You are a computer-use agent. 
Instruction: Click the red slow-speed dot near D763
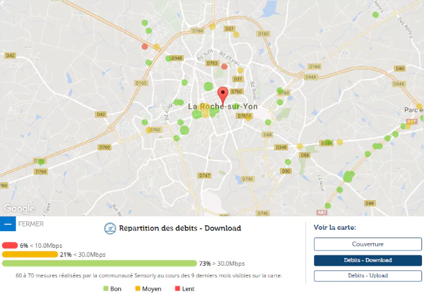pos(224,67)
